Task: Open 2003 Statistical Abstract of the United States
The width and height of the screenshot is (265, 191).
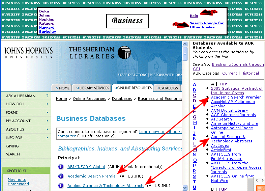Action: [x=237, y=91]
